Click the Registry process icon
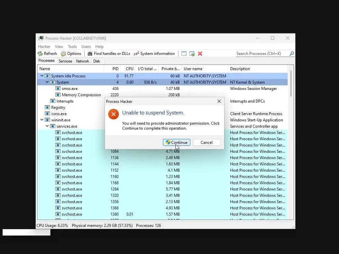Screen dimensions: 339x254 pos(47,107)
